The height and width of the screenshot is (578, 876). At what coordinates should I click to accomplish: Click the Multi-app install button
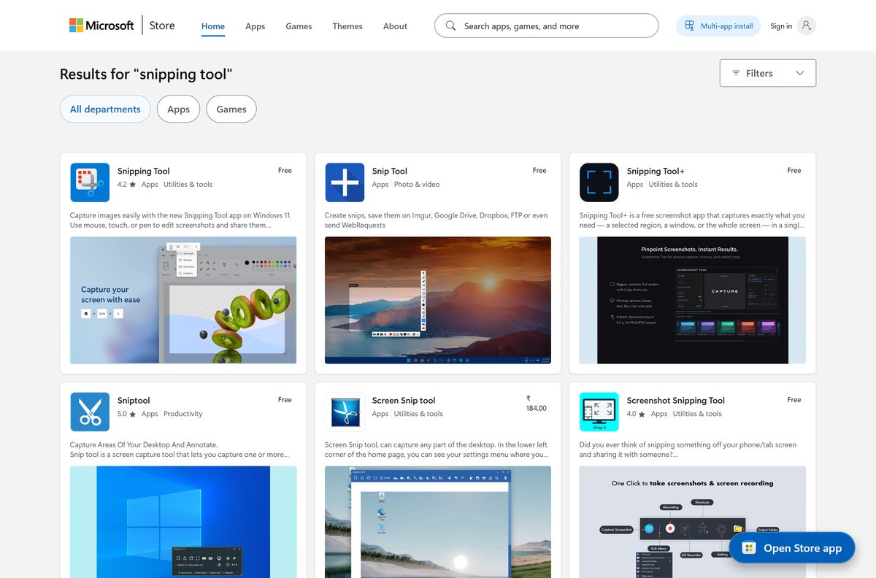tap(718, 26)
